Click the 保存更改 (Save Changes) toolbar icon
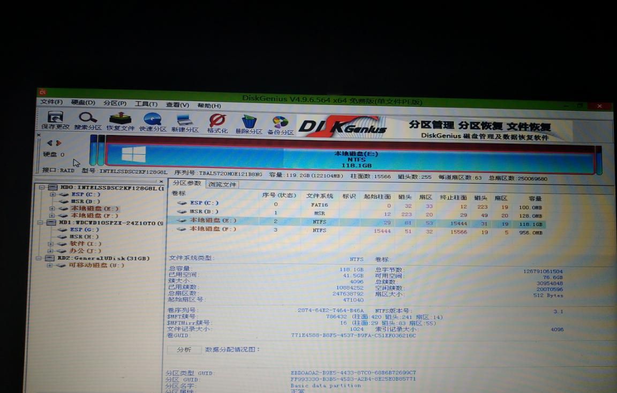The width and height of the screenshot is (617, 393). click(55, 118)
